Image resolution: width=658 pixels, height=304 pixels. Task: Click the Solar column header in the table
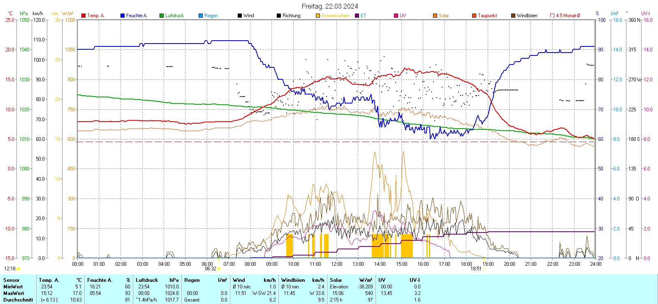336,280
